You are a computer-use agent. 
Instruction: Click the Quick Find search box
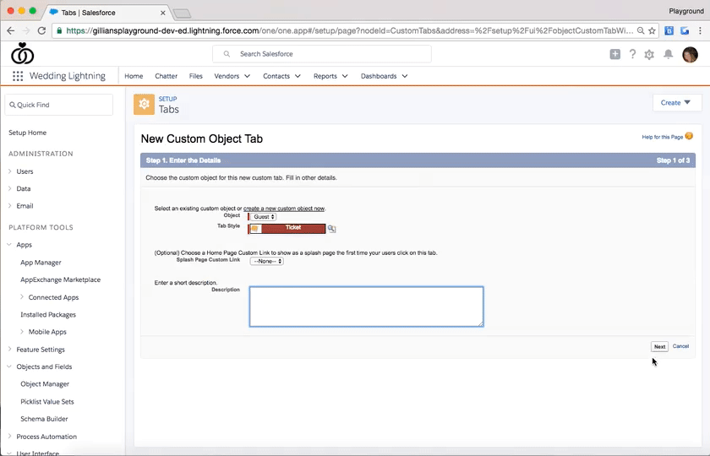[x=59, y=105]
